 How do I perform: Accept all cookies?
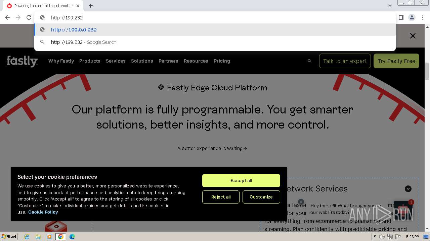tap(241, 181)
